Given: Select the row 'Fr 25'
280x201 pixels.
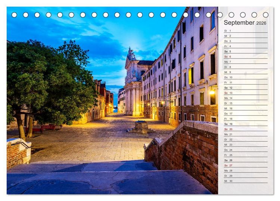Looking at the screenshot, I should (246, 155).
